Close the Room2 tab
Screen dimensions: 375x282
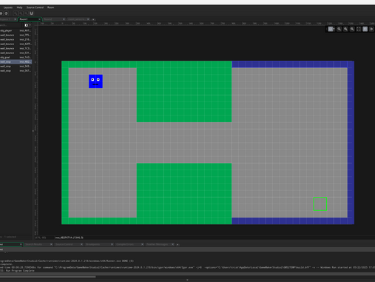(x=64, y=19)
